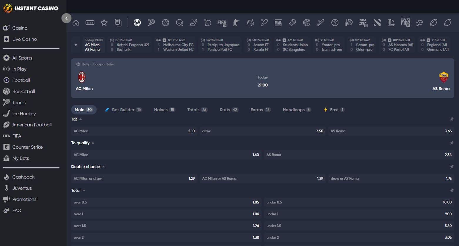Open Melbourne City FC live match tile

[x=175, y=45]
